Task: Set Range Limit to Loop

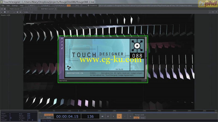Action: (x=137, y=118)
